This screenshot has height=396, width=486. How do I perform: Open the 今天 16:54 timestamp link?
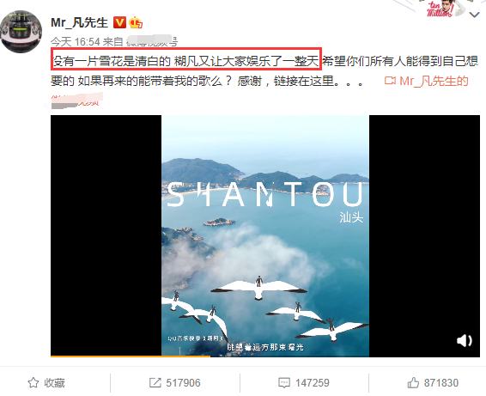coord(76,41)
